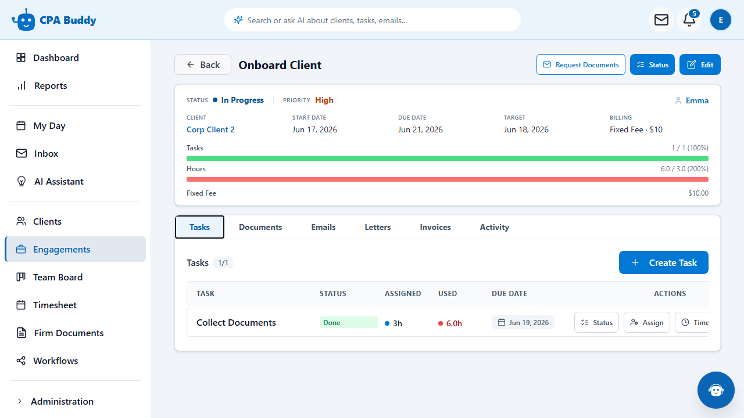Switch to the Invoices tab

pyautogui.click(x=435, y=227)
